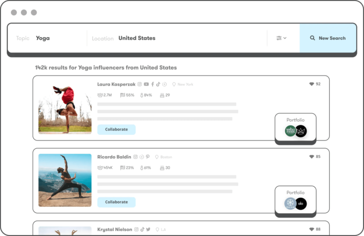Click Ricardo Baldin's Instagram icon

point(136,157)
